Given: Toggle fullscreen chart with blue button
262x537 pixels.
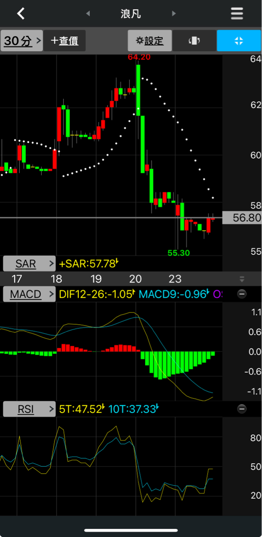Looking at the screenshot, I should click(x=239, y=41).
